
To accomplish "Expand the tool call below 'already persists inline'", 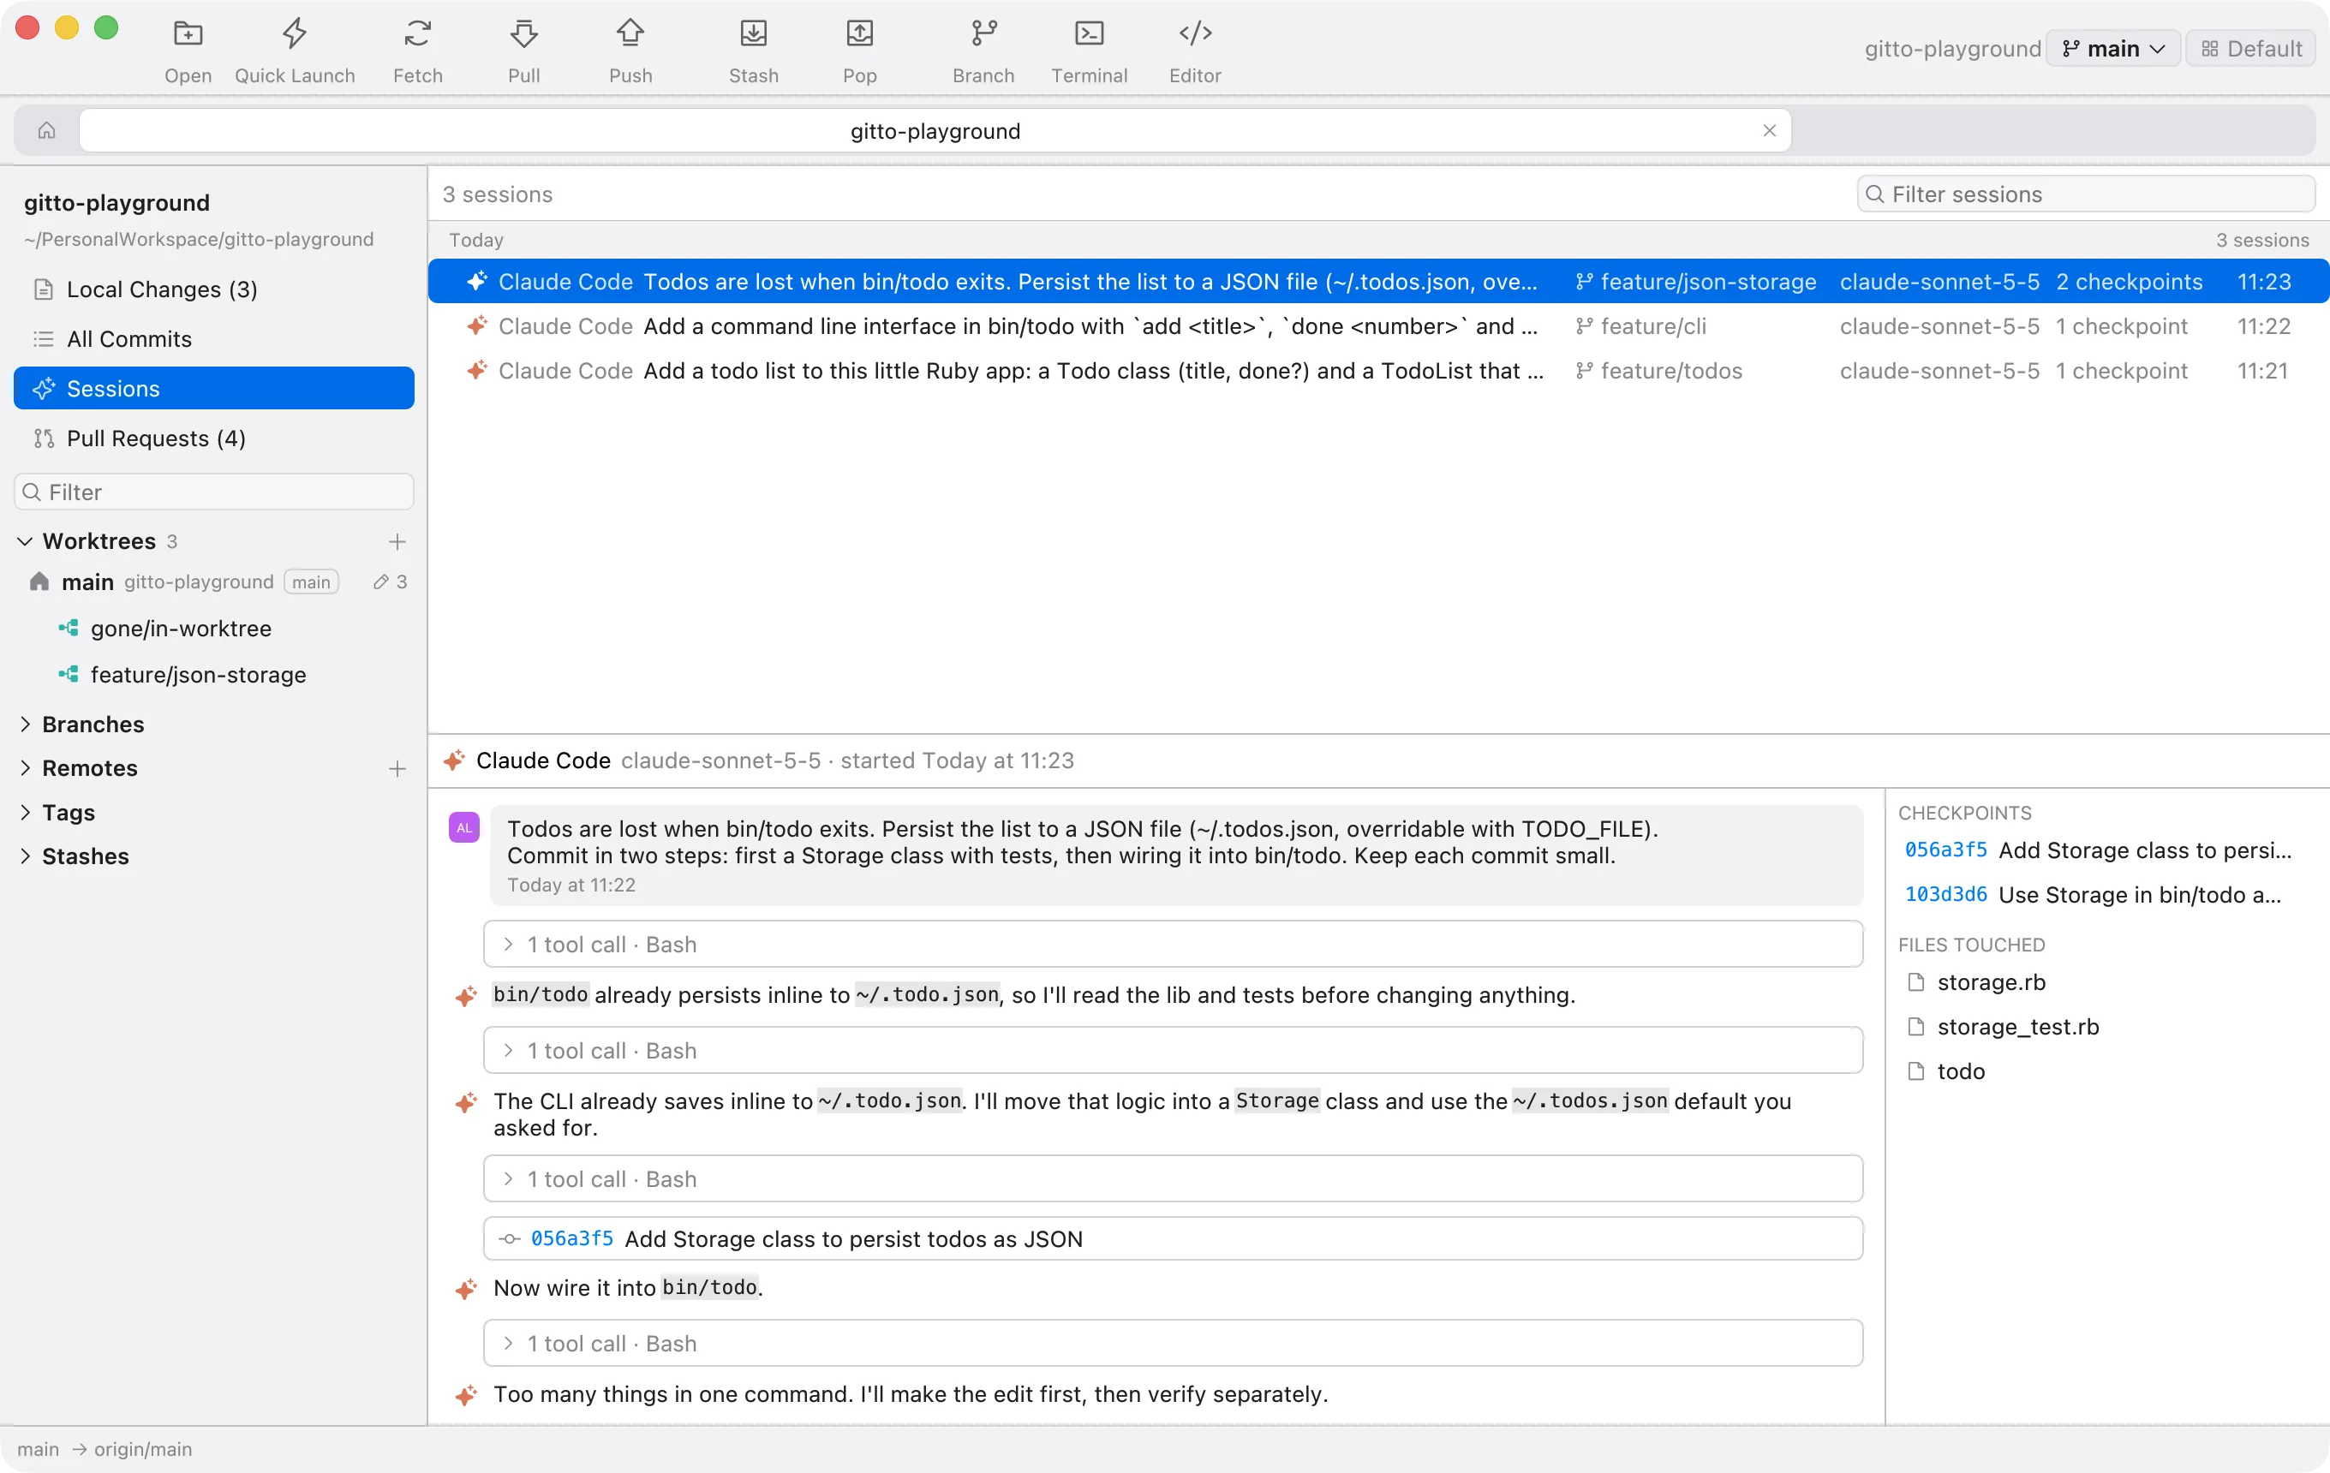I will pos(1173,1049).
